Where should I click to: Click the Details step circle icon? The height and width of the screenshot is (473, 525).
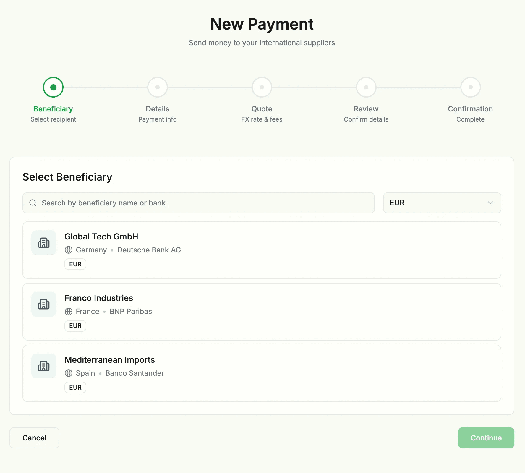[x=157, y=87]
